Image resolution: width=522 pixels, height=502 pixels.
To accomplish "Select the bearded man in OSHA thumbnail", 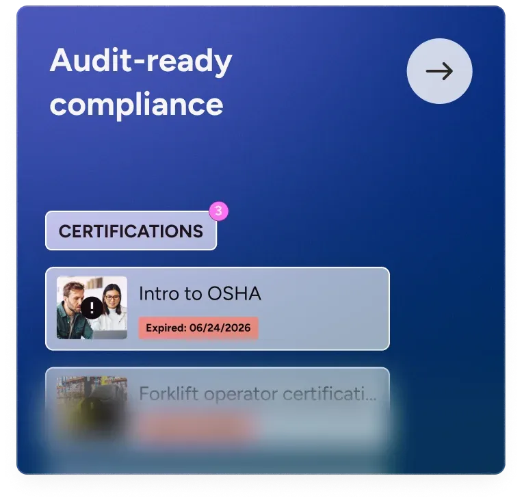I will pyautogui.click(x=73, y=310).
